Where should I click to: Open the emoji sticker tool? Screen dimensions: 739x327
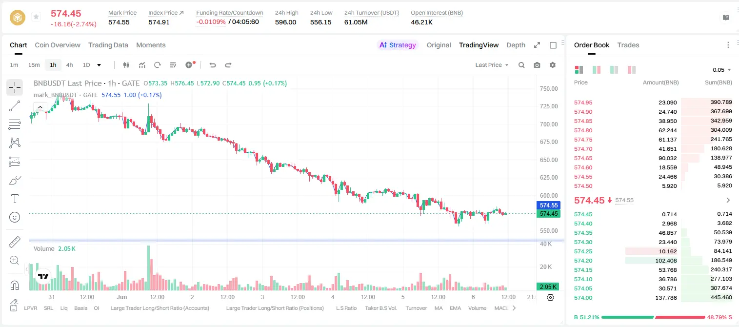pos(15,217)
